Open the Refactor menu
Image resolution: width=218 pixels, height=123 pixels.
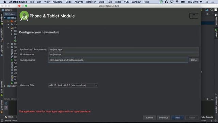(91, 2)
